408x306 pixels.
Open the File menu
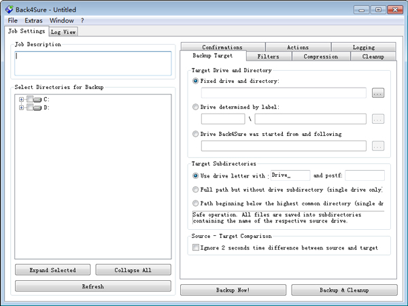click(12, 20)
